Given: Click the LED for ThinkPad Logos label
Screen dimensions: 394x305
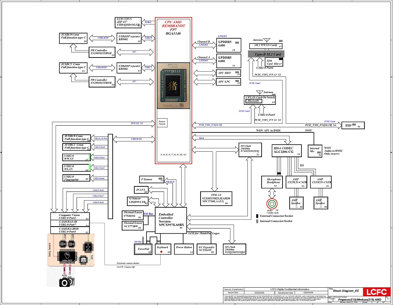Looking at the screenshot, I should [204, 233].
